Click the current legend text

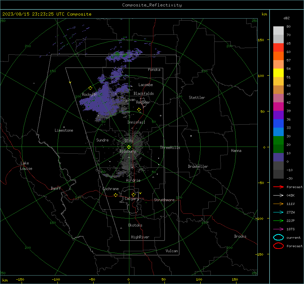click(294, 237)
